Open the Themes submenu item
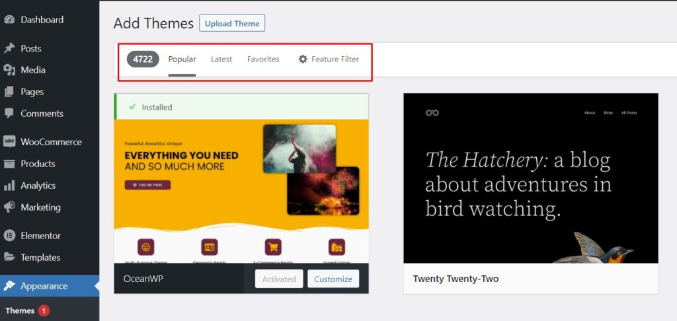The height and width of the screenshot is (321, 677). 20,310
